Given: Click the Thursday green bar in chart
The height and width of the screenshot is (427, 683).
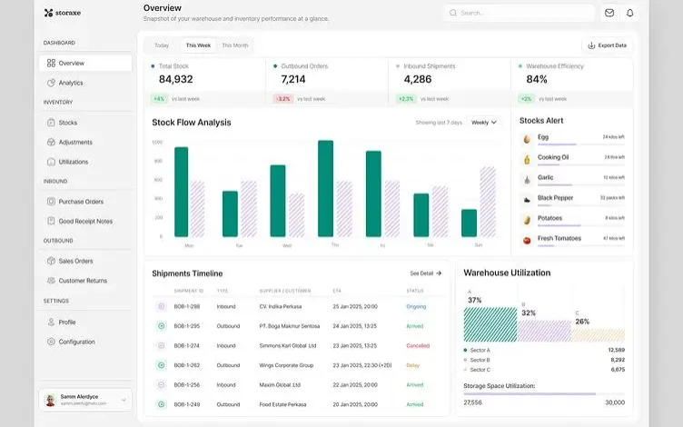Looking at the screenshot, I should 325,189.
